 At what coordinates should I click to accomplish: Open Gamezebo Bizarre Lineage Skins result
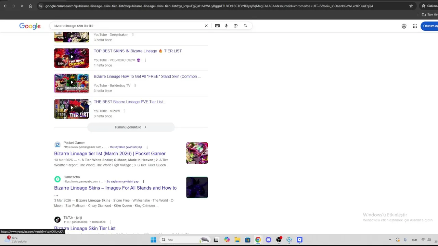[x=115, y=188]
